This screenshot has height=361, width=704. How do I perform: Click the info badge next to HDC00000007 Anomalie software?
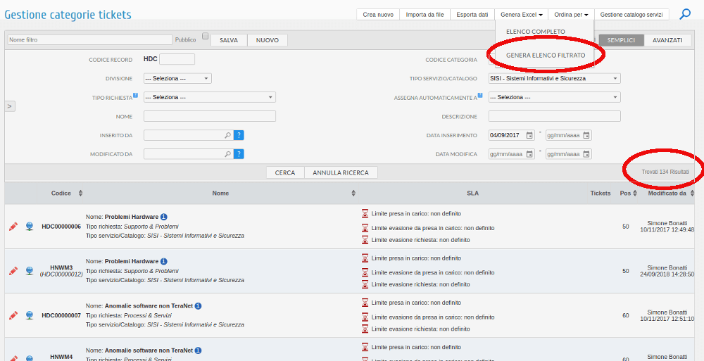[198, 306]
